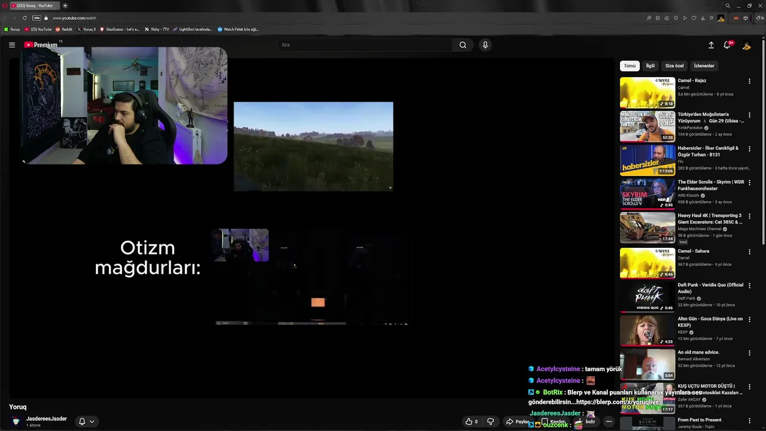766x431 pixels.
Task: Open browser player triangle icon
Action: click(x=685, y=18)
